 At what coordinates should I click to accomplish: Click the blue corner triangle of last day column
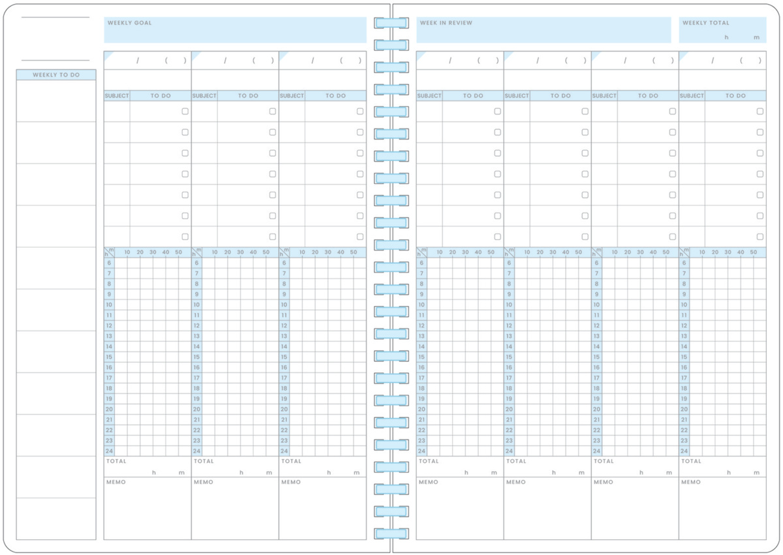(683, 55)
